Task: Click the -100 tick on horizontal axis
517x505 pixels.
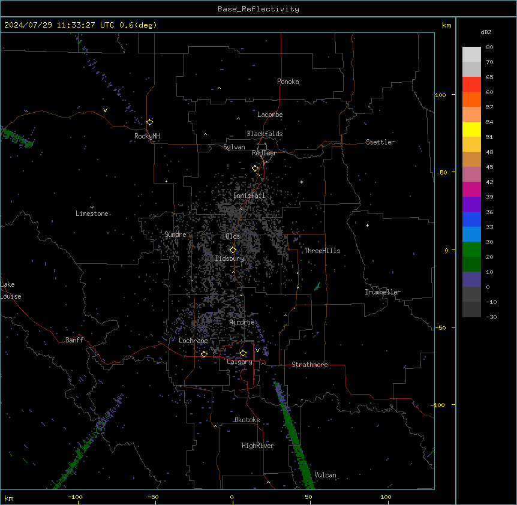Action: 75,497
